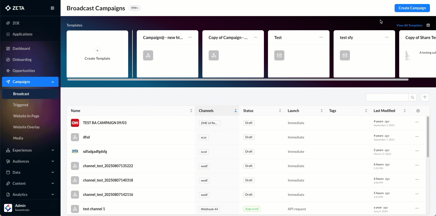
Task: Open the filter options icon
Action: tap(425, 97)
